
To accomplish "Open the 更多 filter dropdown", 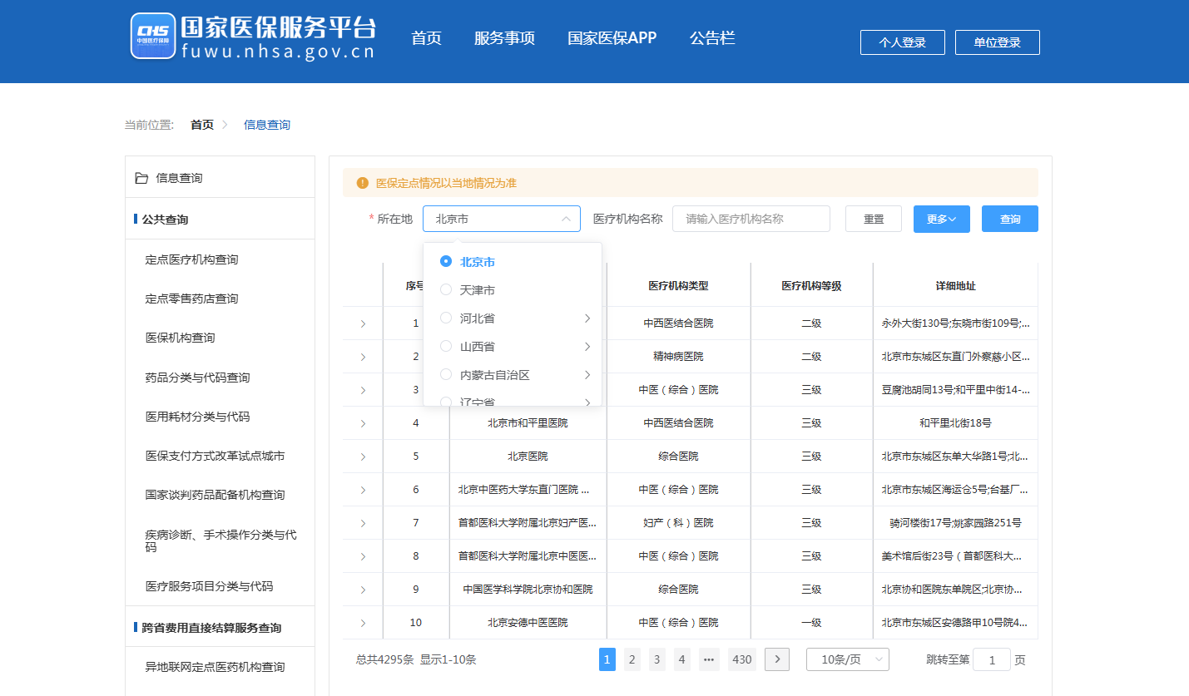I will tap(941, 220).
